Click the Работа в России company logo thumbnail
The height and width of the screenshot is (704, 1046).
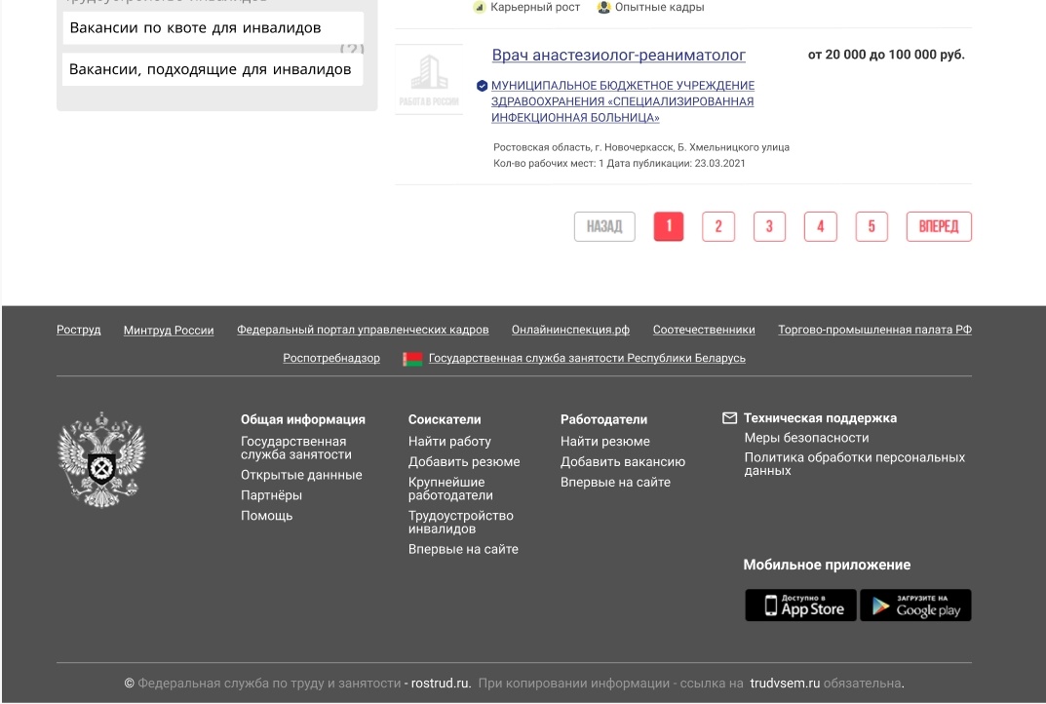point(429,76)
